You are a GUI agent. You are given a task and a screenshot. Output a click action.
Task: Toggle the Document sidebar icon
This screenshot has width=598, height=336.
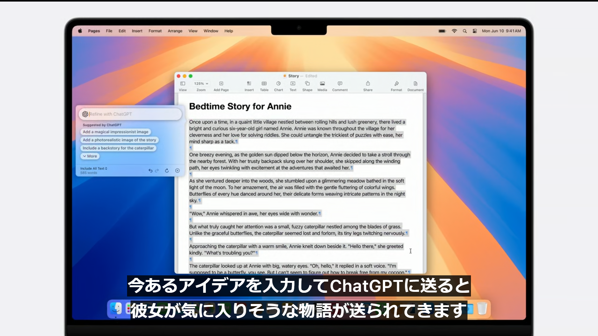(x=415, y=84)
